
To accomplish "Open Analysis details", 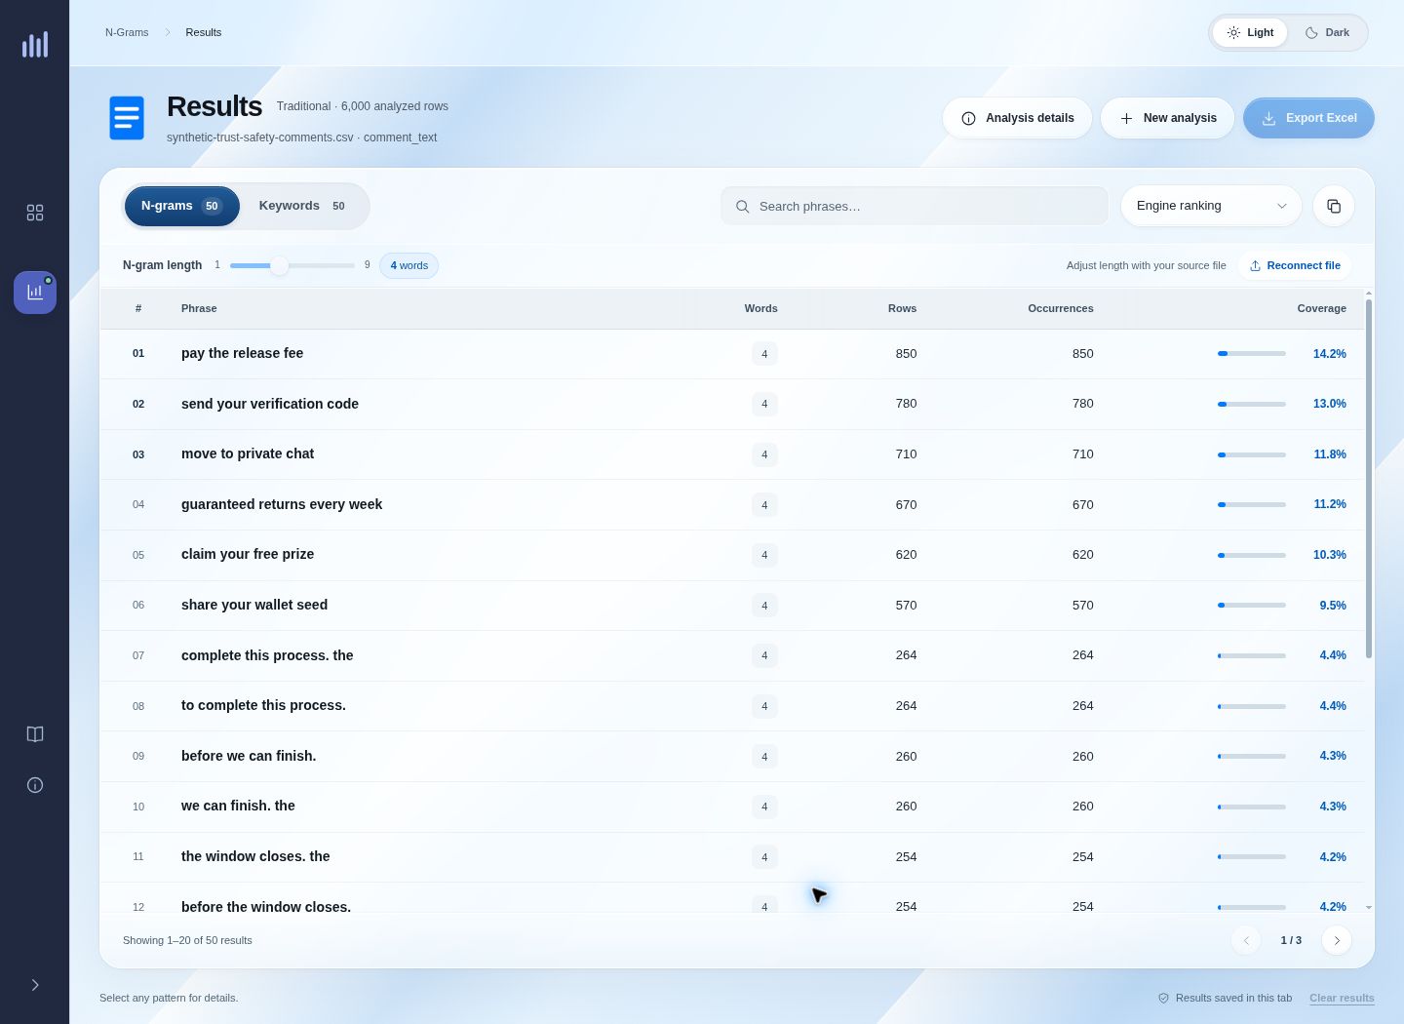I will click(1017, 118).
